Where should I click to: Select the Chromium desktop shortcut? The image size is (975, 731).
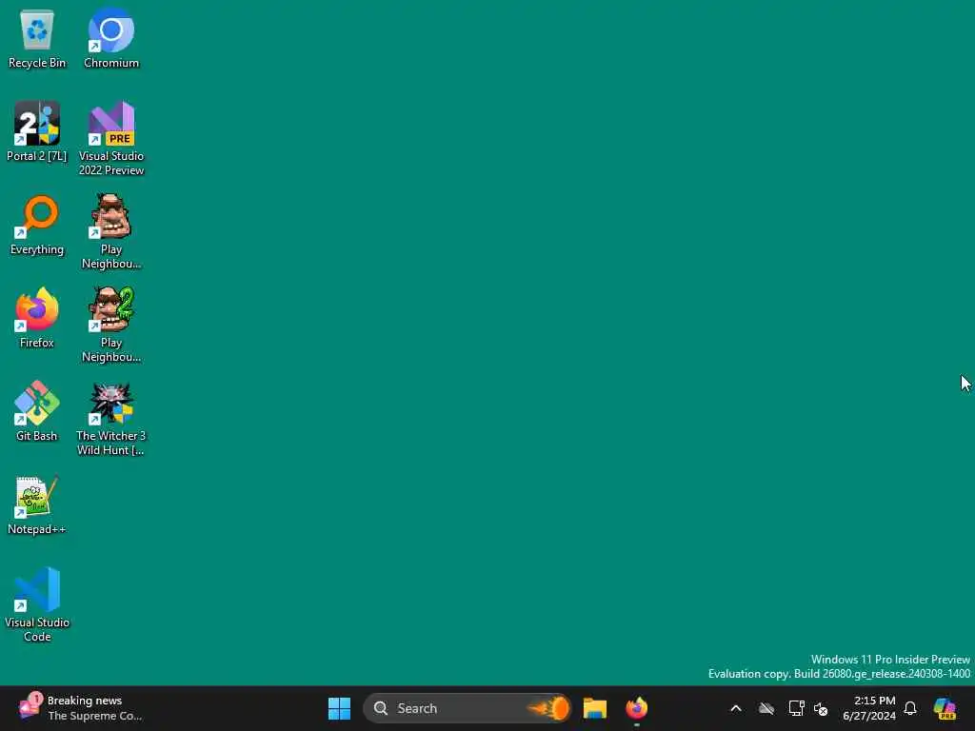(111, 39)
